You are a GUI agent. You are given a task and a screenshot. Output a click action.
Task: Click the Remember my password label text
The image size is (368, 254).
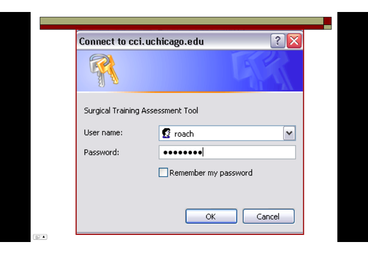point(211,173)
